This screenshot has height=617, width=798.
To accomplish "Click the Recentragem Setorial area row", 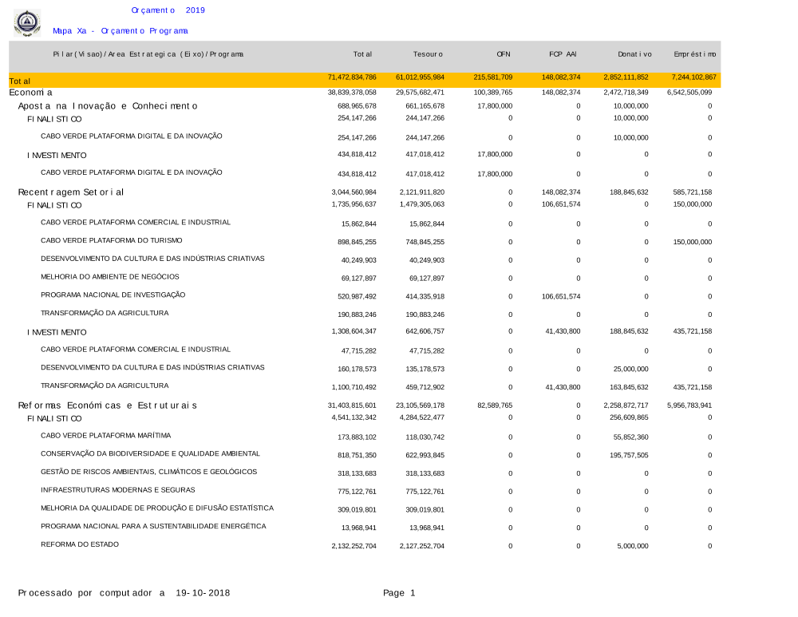I will point(71,192).
